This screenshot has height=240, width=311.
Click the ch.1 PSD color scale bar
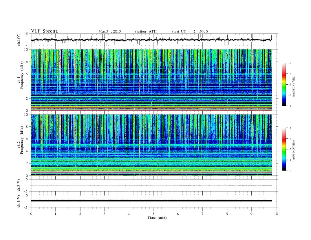pos(284,84)
